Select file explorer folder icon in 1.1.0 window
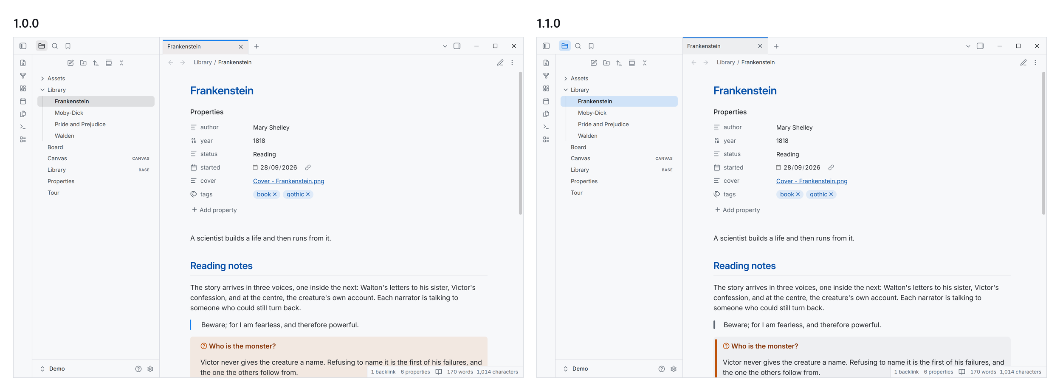The image size is (1060, 391). click(x=565, y=46)
